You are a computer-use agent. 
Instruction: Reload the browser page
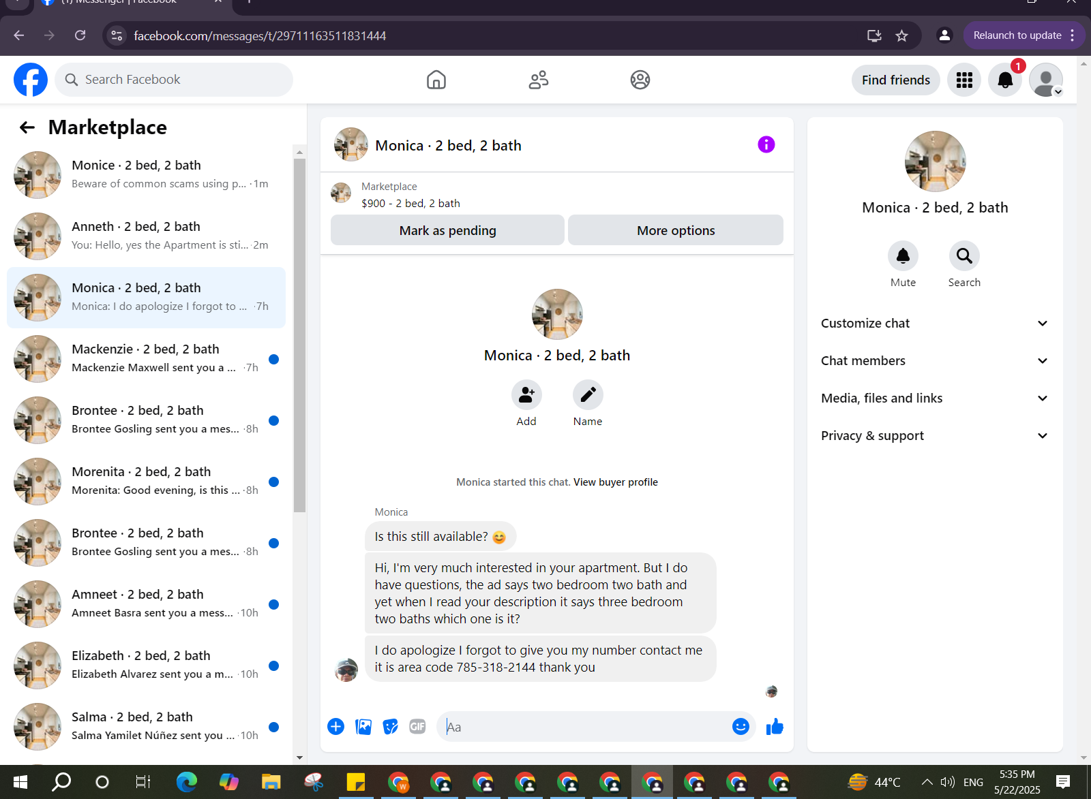point(80,35)
